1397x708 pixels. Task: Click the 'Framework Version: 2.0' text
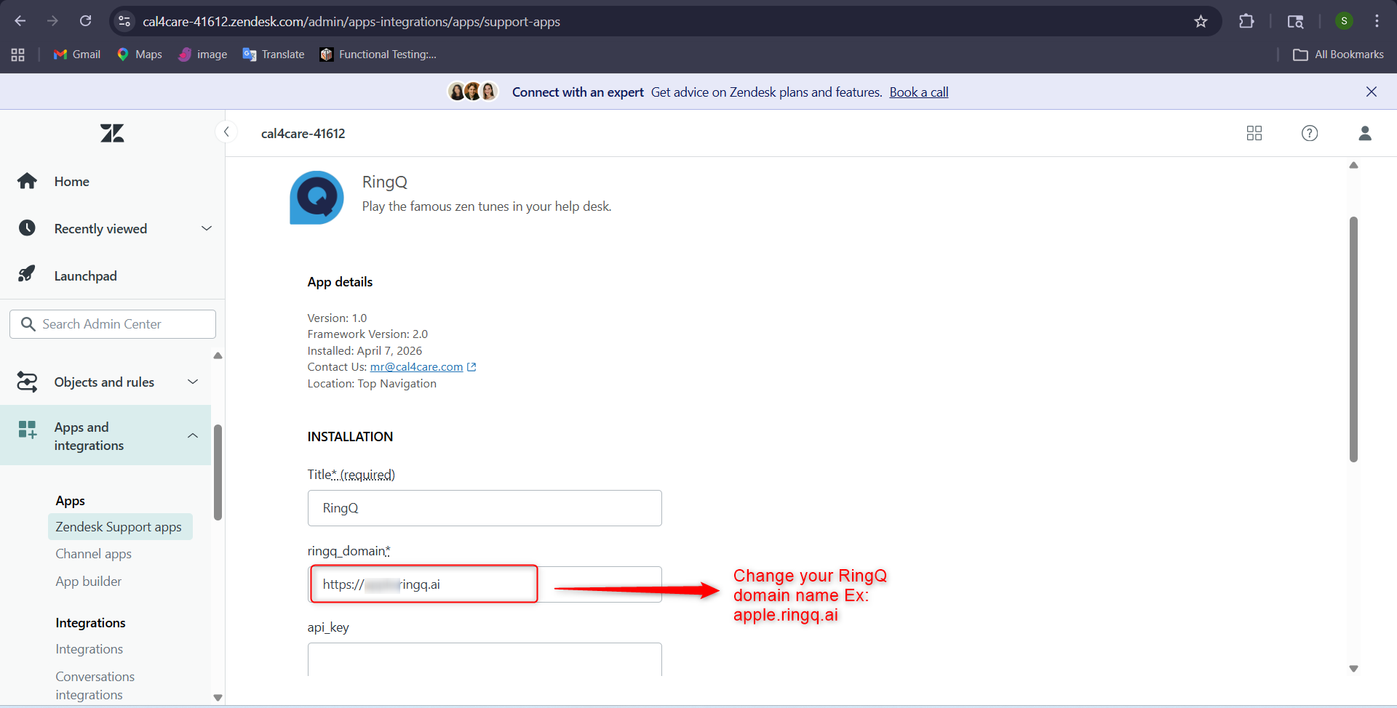(x=367, y=334)
